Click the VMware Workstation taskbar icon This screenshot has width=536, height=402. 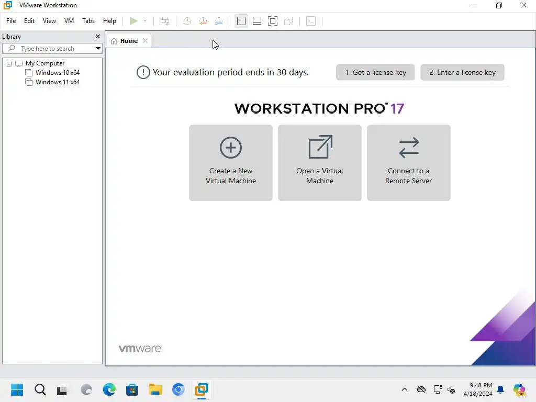coord(202,389)
